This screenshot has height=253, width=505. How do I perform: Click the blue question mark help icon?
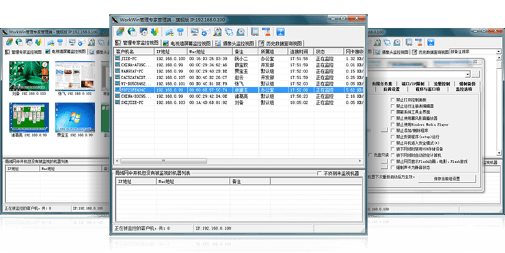pyautogui.click(x=281, y=31)
